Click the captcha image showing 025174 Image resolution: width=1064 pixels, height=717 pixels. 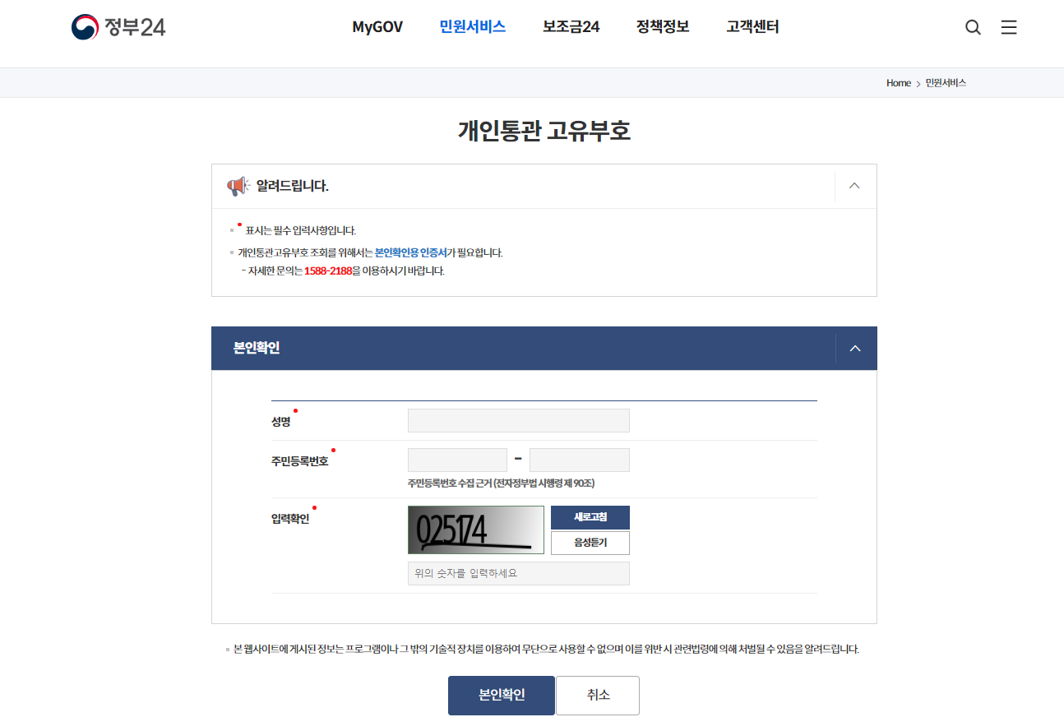tap(475, 530)
